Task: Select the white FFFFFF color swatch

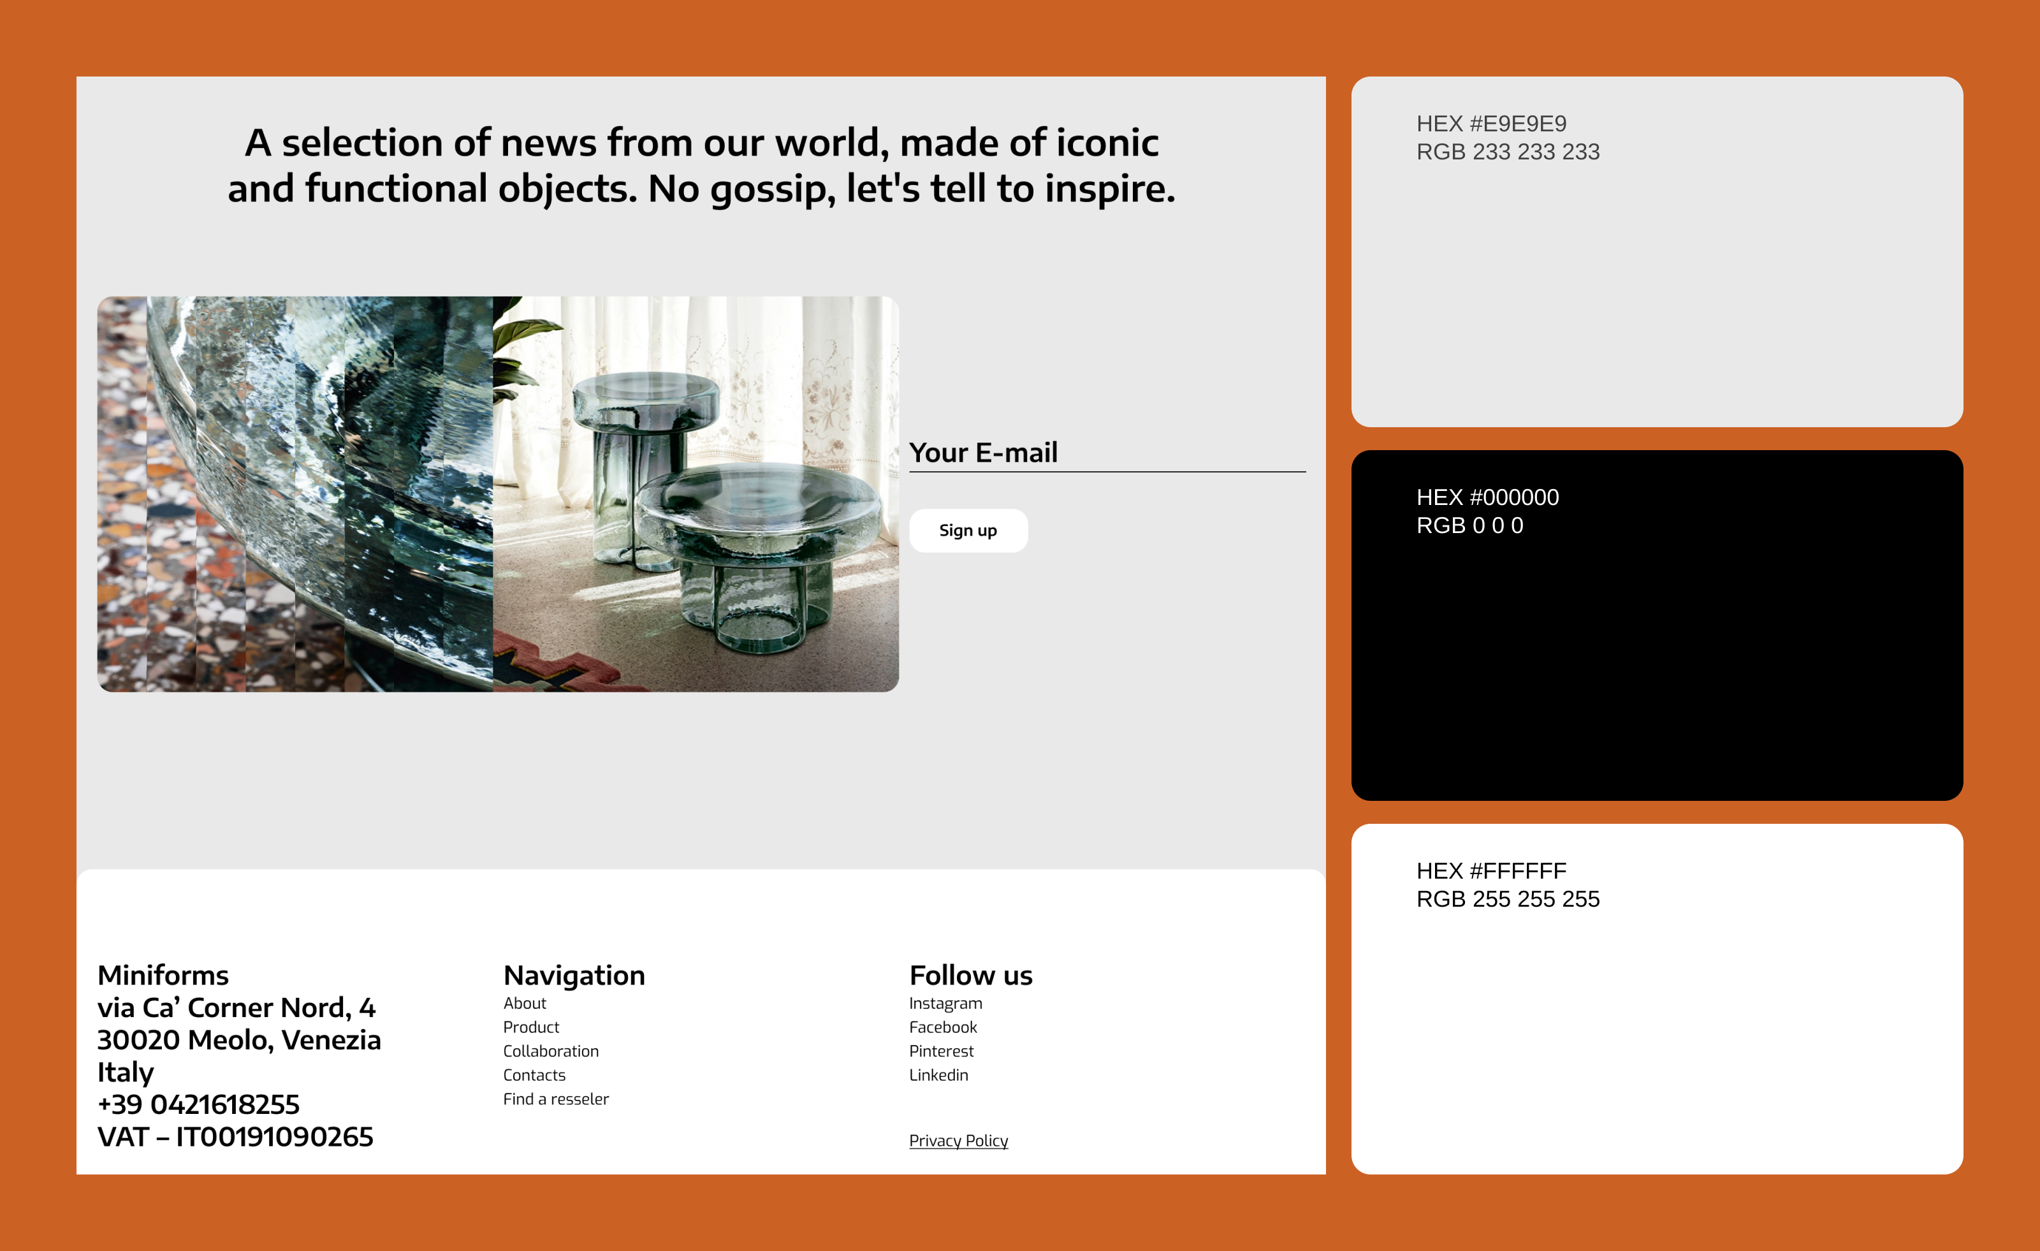Action: (x=1657, y=1018)
